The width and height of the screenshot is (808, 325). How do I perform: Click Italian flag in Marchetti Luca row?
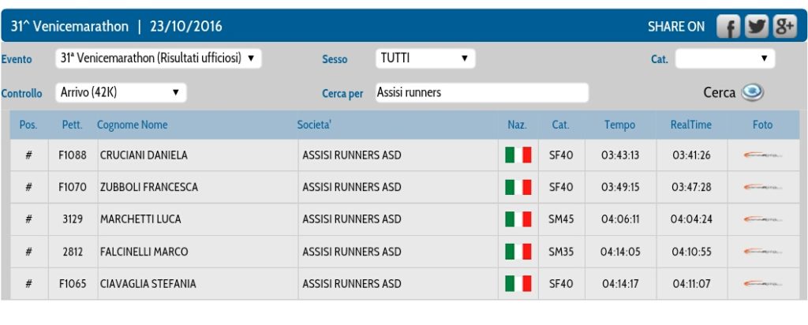point(518,219)
